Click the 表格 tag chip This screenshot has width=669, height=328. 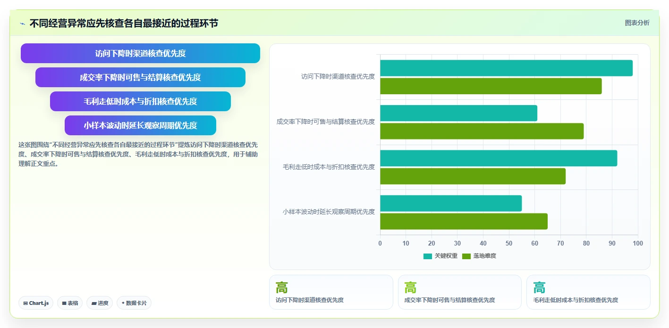click(x=70, y=303)
